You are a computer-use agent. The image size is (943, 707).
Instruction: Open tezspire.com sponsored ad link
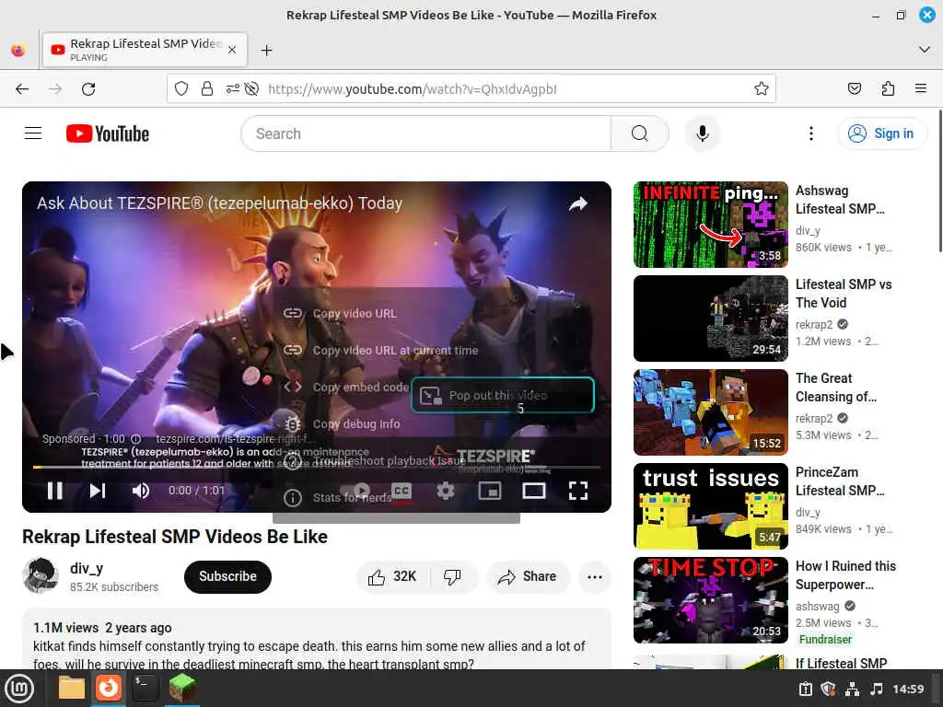click(236, 439)
